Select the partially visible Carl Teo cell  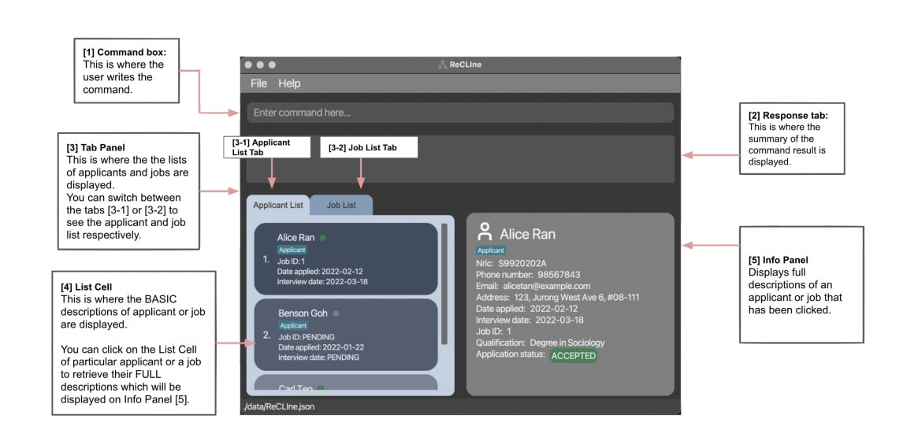(346, 383)
